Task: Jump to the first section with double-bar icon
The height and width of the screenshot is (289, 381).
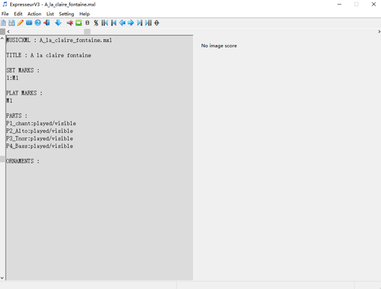Action: tap(105, 23)
